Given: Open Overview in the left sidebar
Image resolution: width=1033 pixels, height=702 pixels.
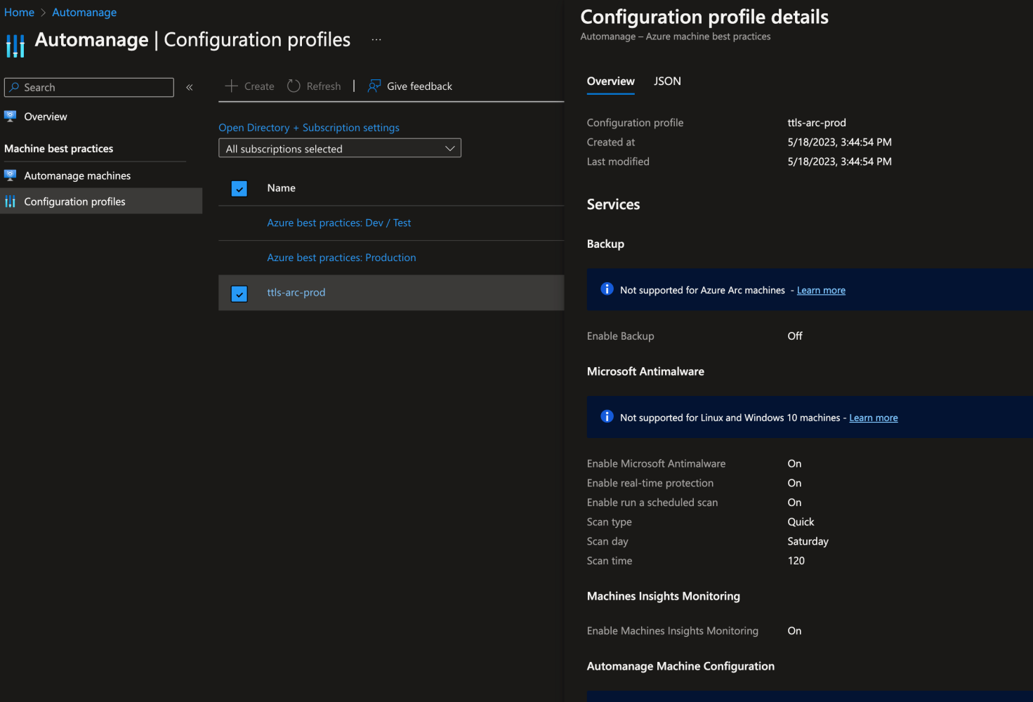Looking at the screenshot, I should [x=46, y=117].
